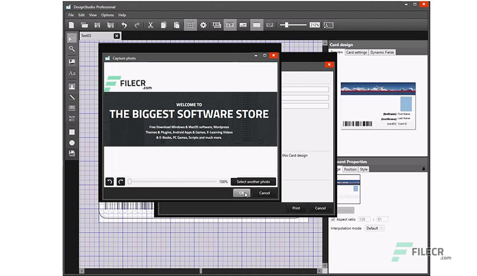Toggle the grid display toolbar button
The image size is (477, 276).
click(190, 25)
